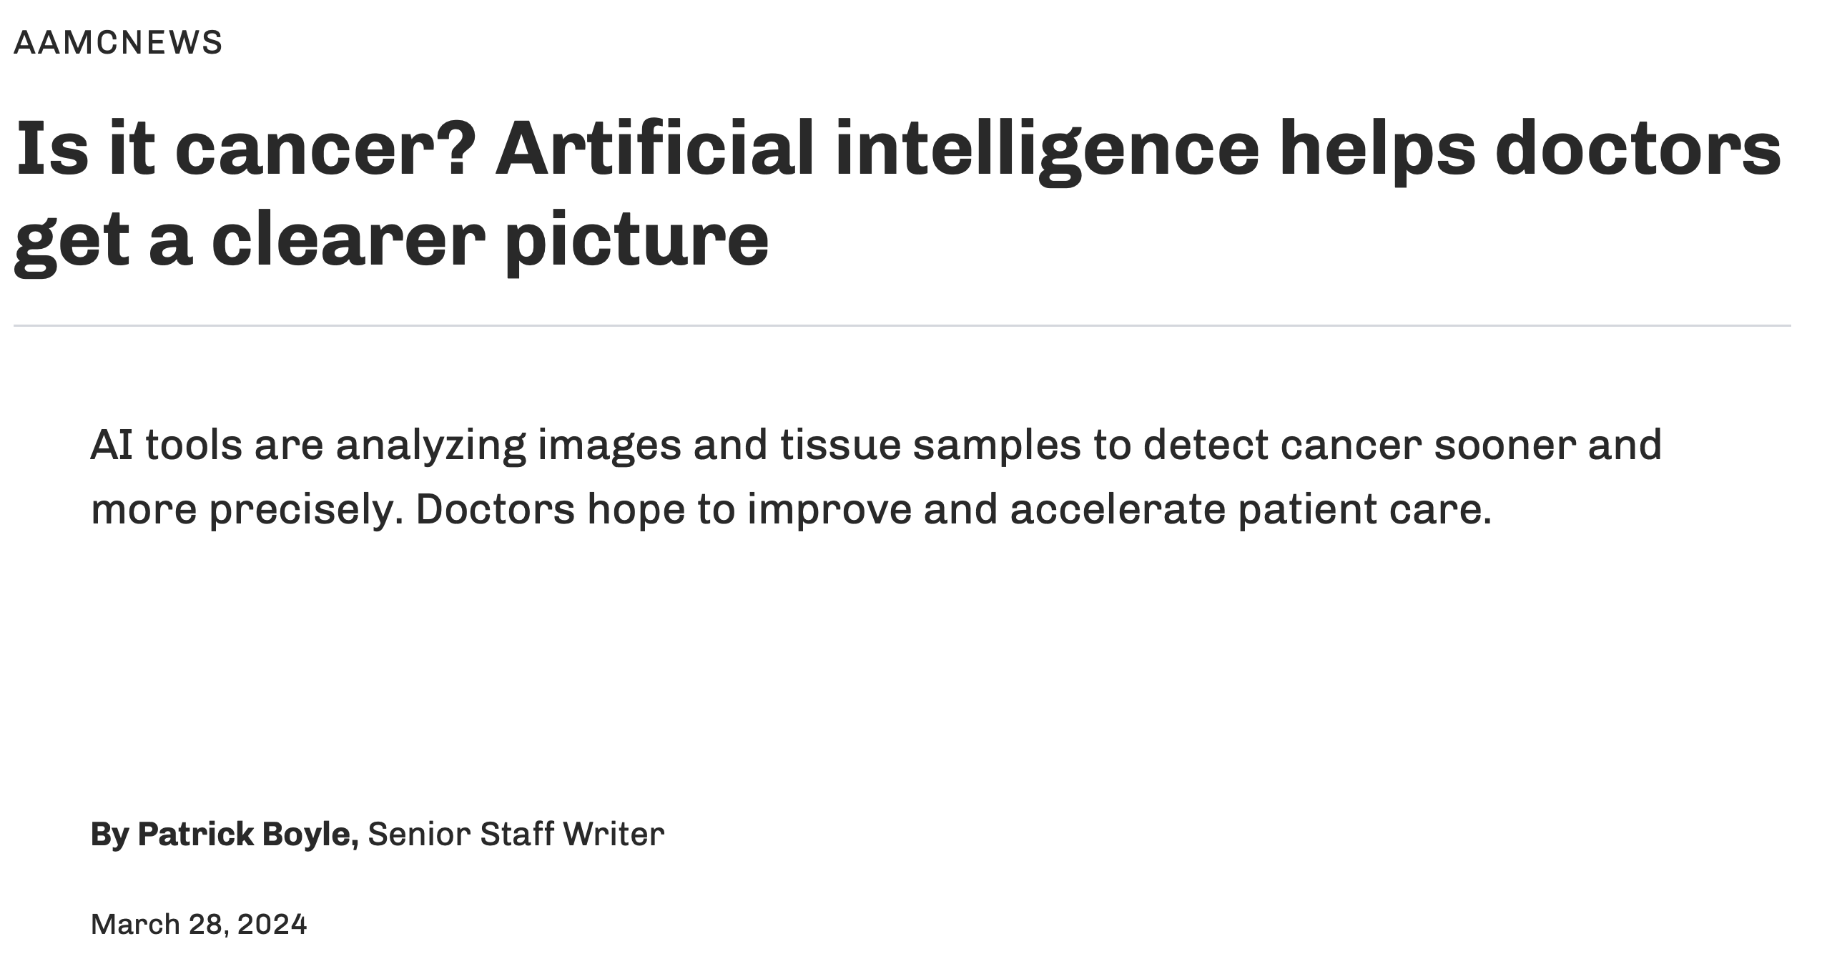Click the horizontal divider below the headline
This screenshot has width=1832, height=979.
[902, 325]
